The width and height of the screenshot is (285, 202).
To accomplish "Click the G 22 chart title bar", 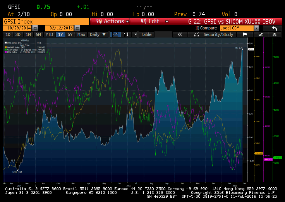I will coord(226,21).
